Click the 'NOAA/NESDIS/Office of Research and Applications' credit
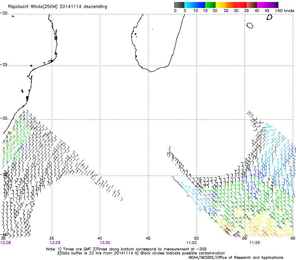The width and height of the screenshot is (296, 260). (236, 258)
